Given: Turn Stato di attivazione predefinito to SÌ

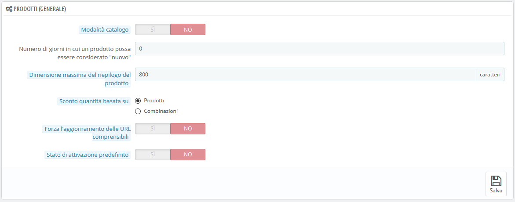Looking at the screenshot, I should click(153, 155).
